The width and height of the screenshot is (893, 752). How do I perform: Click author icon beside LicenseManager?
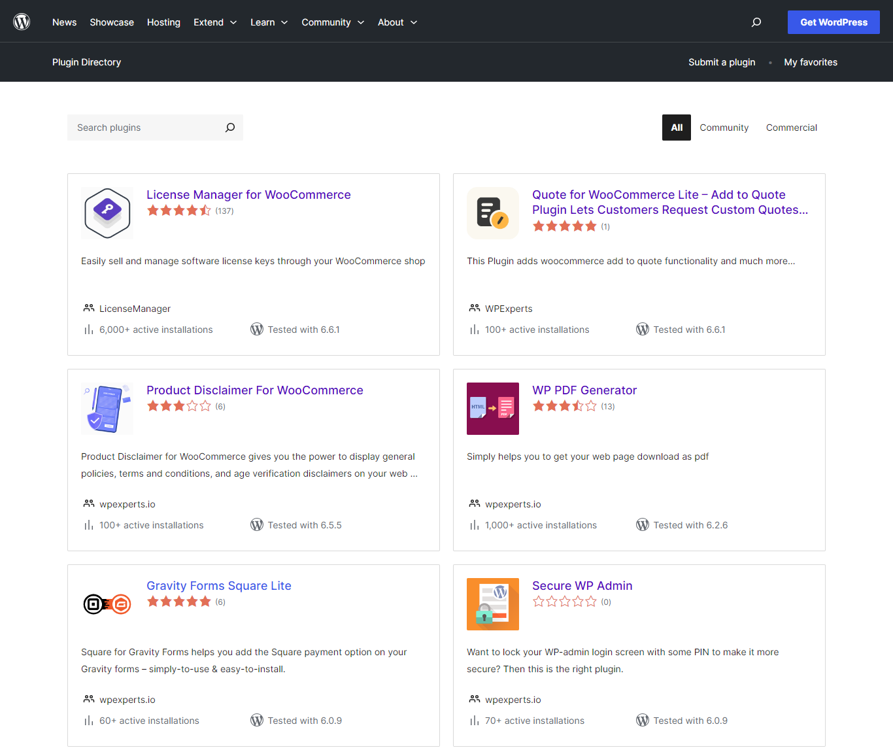89,308
